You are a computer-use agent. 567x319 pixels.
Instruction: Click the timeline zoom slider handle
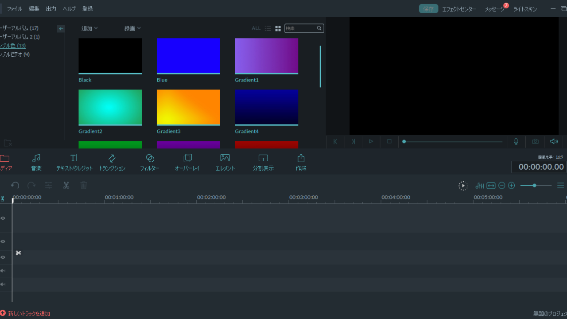[x=535, y=186]
